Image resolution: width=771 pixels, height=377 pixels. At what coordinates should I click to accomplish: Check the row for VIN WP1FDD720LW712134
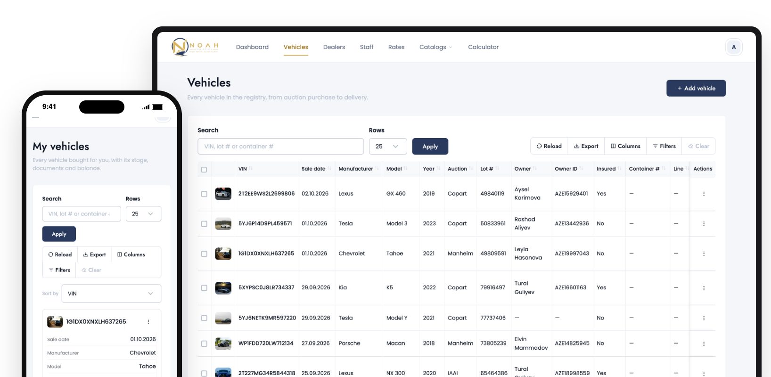[x=204, y=344]
